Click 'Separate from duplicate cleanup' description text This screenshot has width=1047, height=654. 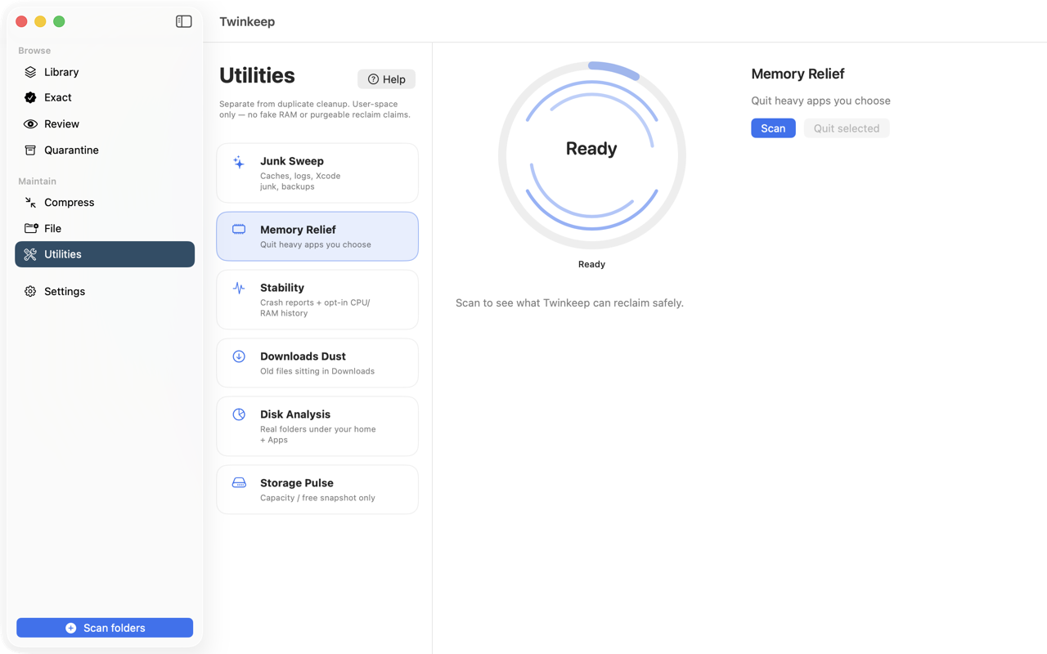315,110
